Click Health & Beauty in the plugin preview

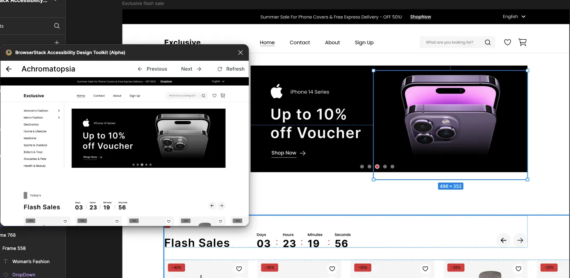click(35, 166)
